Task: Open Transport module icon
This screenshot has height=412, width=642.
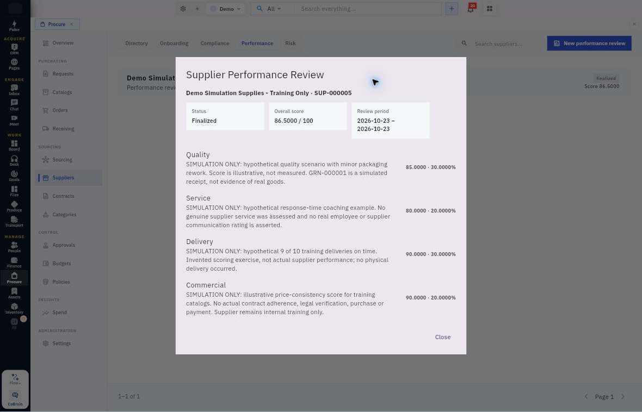Action: 14,221
